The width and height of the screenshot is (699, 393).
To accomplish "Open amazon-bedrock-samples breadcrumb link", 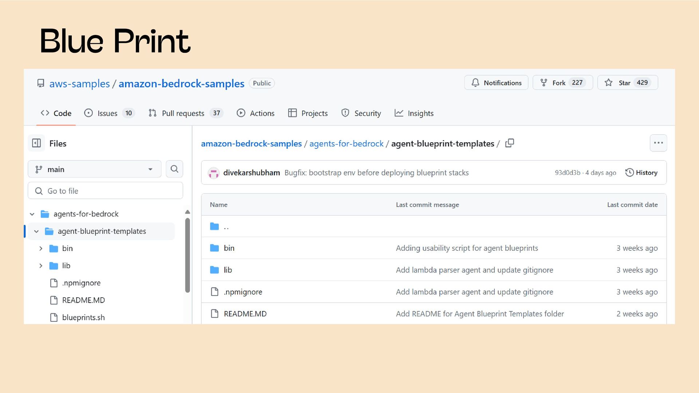I will coord(251,144).
